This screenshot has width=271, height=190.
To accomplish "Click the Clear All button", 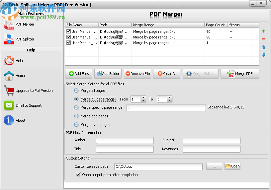I will (x=167, y=74).
